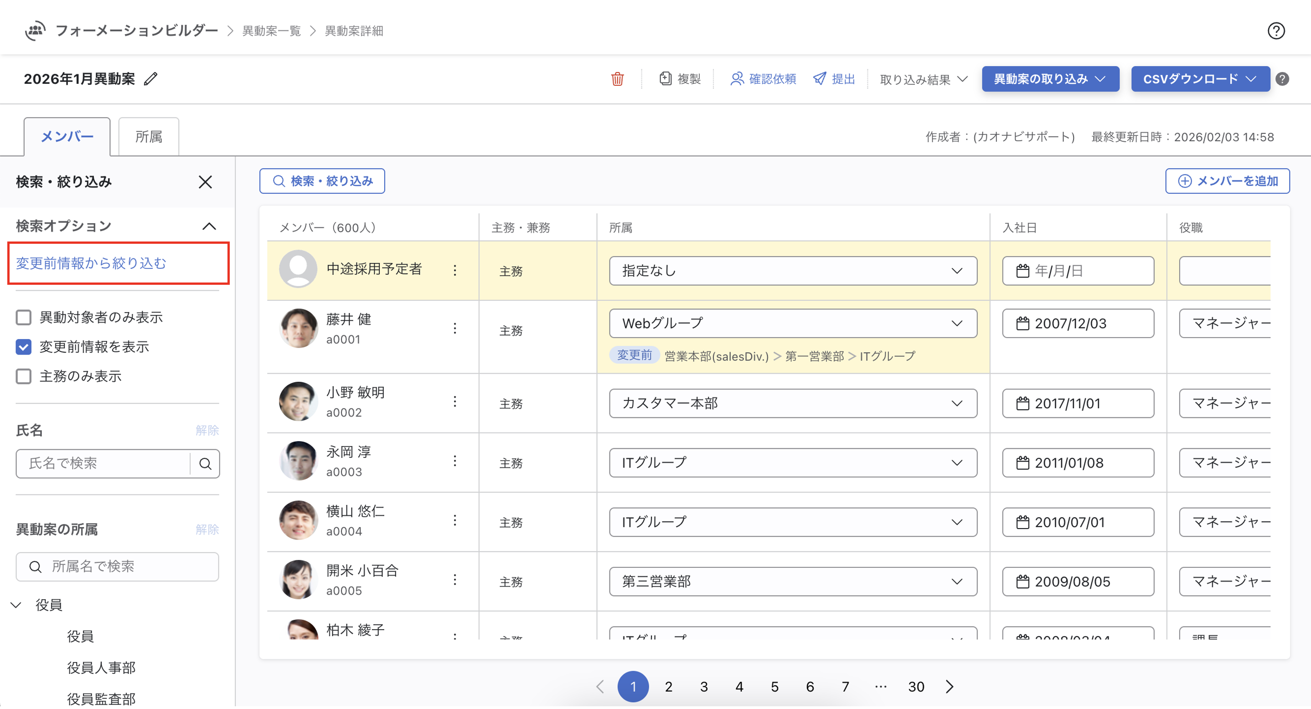Expand the CSVダウンロード dropdown button

[1199, 79]
